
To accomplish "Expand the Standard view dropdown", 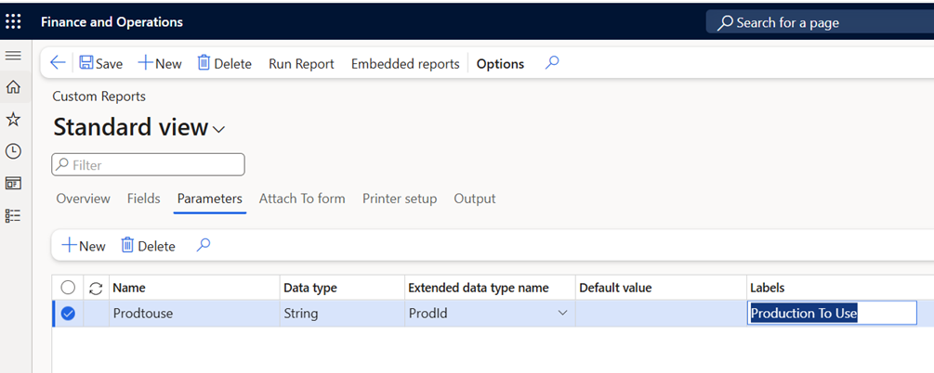I will [219, 129].
